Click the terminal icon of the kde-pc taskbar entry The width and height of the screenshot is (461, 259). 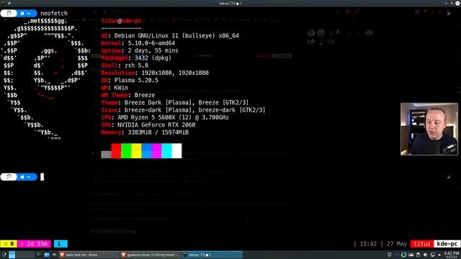(x=185, y=255)
